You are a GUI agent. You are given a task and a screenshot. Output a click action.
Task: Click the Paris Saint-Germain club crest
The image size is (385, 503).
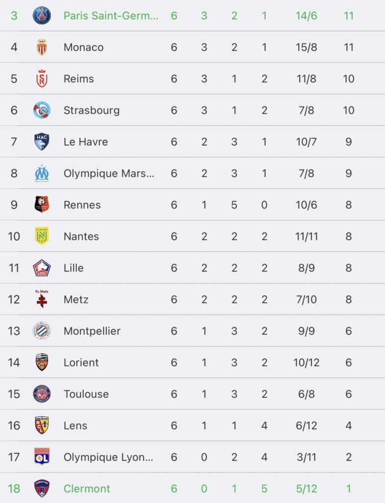pyautogui.click(x=42, y=16)
